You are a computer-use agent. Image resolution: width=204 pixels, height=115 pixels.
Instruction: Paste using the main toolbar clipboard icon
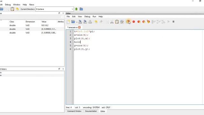coord(12,9)
